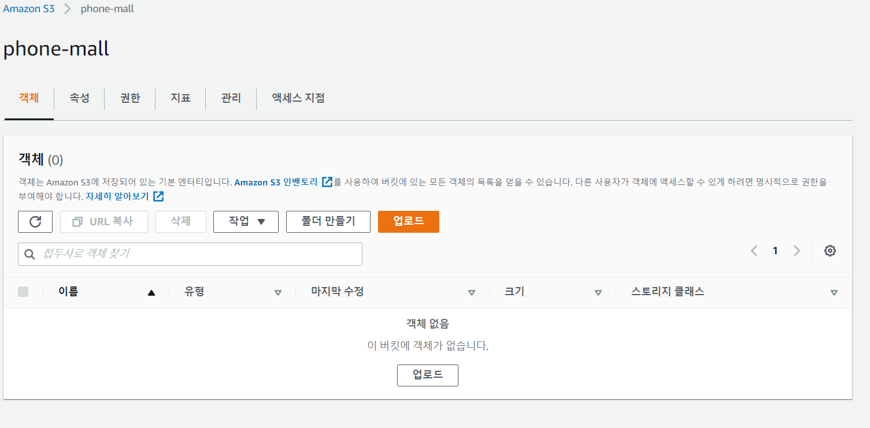Image resolution: width=870 pixels, height=428 pixels.
Task: Click the refresh objects icon button
Action: [x=35, y=222]
